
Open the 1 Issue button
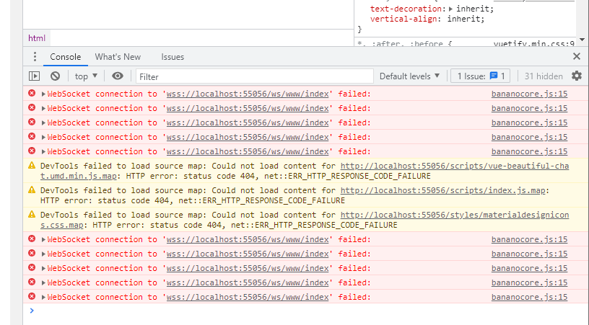point(481,76)
